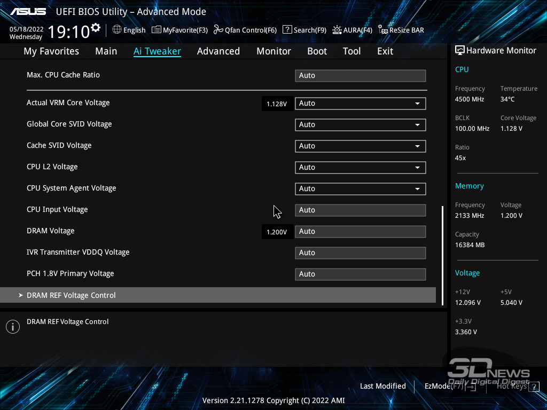Screen dimensions: 547x410
Task: Click the DRAM Voltage input field
Action: (361, 231)
